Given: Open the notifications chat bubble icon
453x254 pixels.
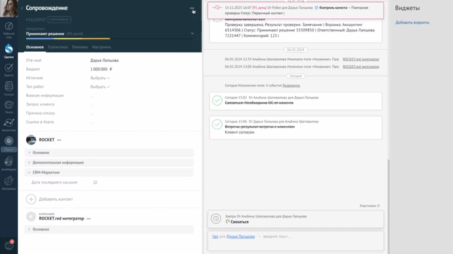Looking at the screenshot, I should pos(9,245).
